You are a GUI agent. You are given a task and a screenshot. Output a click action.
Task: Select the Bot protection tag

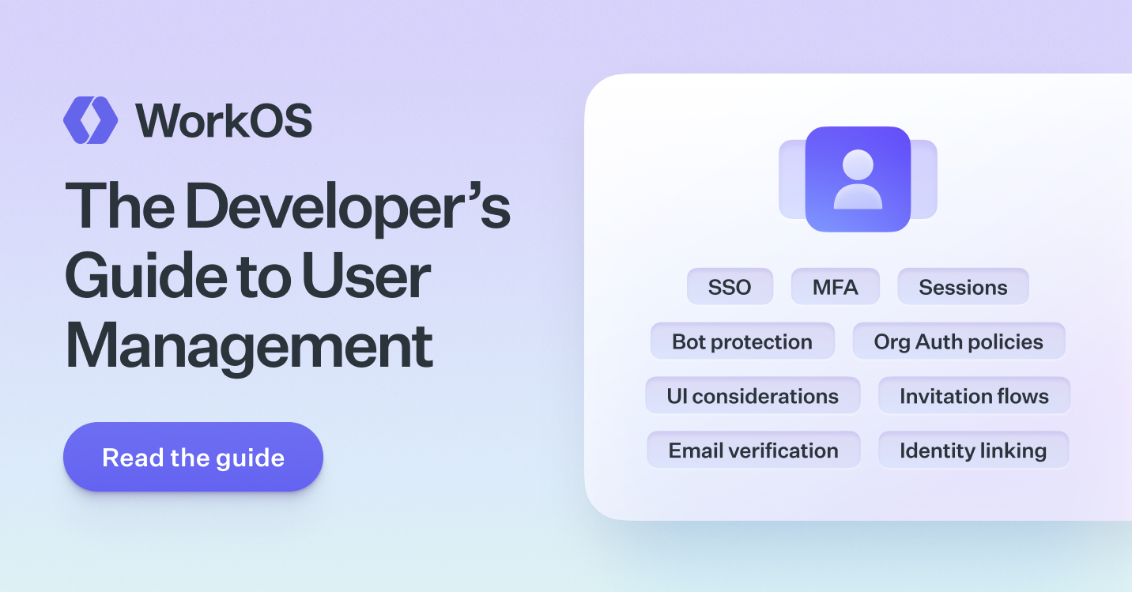pos(741,341)
